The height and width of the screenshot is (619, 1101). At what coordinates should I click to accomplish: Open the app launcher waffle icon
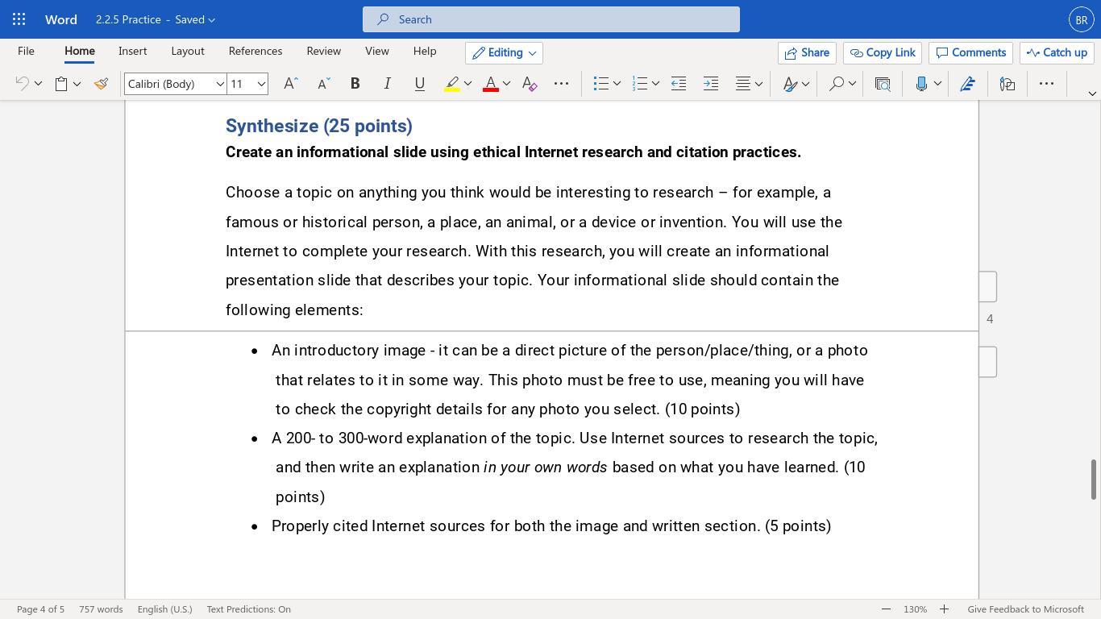(19, 19)
